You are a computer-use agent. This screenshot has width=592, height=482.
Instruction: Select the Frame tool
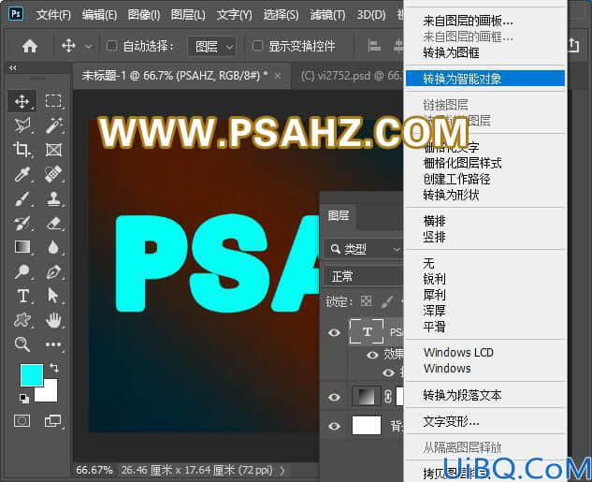tap(53, 150)
